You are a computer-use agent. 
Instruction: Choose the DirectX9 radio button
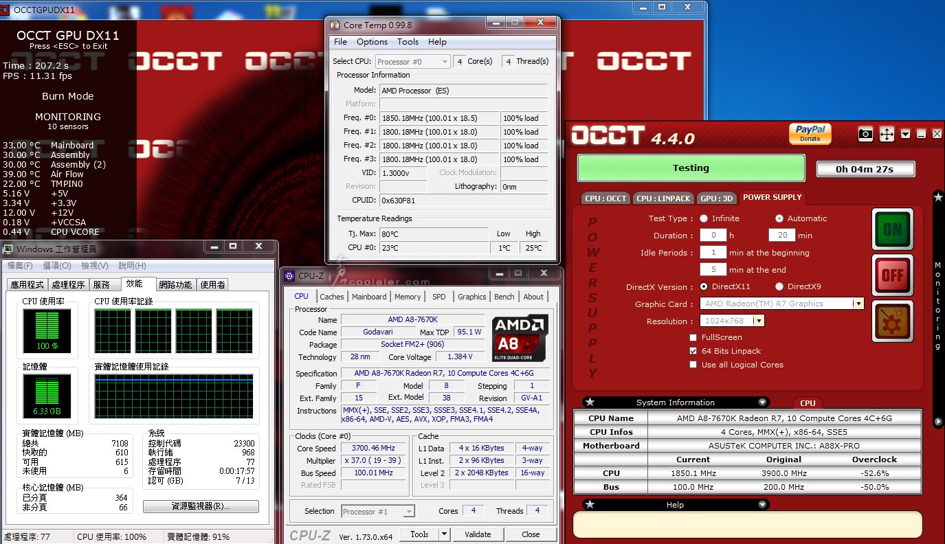coord(779,286)
